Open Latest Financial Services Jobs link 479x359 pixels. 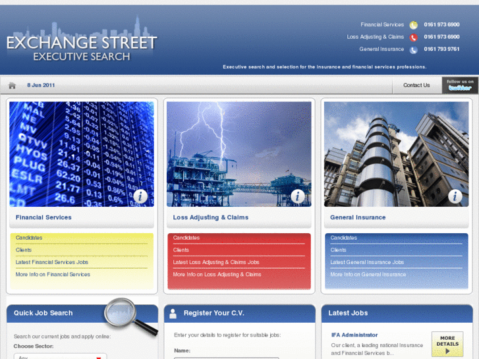(52, 262)
